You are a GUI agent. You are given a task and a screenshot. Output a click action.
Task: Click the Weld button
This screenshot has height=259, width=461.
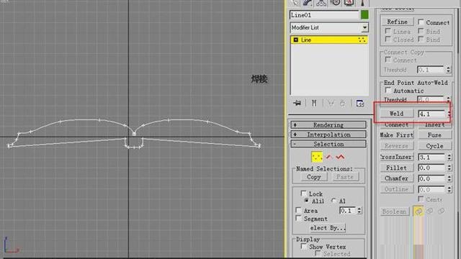tap(396, 114)
